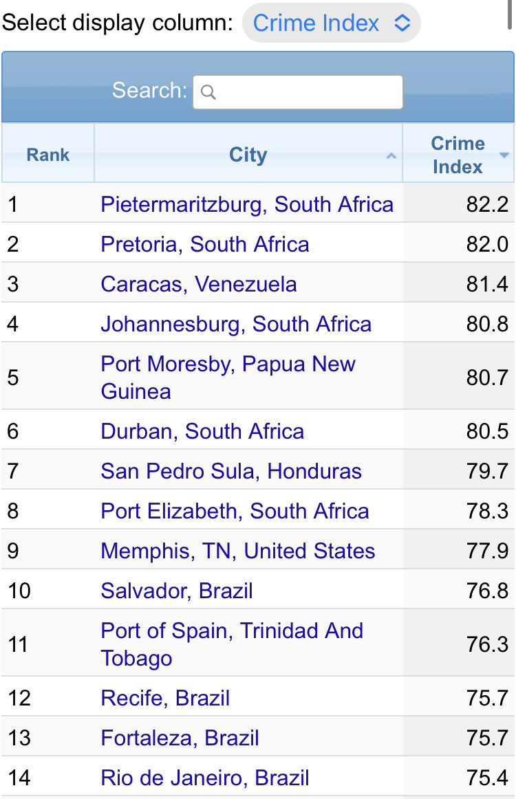Open the Port Elizabeth, South Africa link
The width and height of the screenshot is (516, 799).
click(235, 511)
